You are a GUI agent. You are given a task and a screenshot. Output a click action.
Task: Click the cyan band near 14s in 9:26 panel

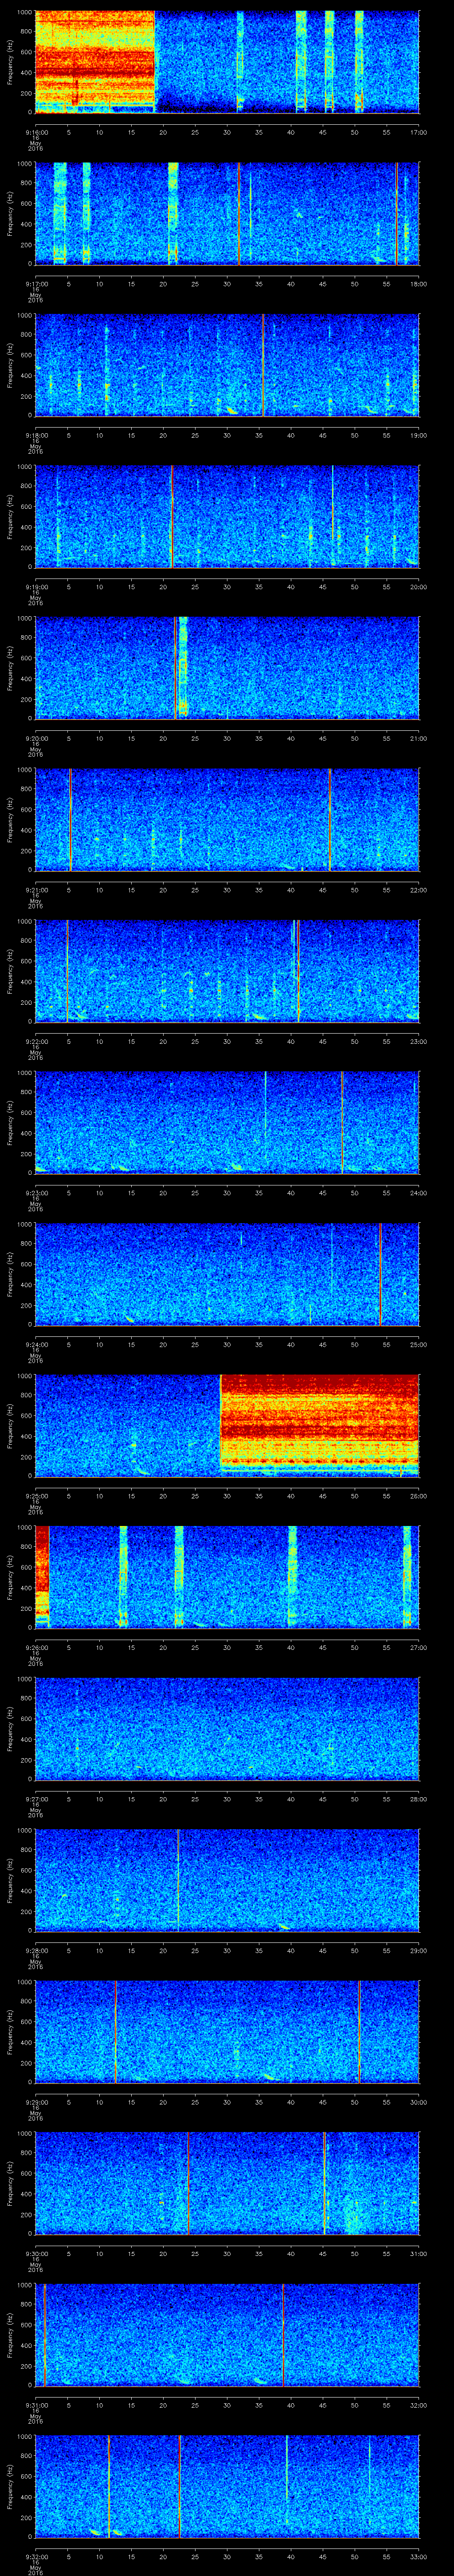point(124,1576)
